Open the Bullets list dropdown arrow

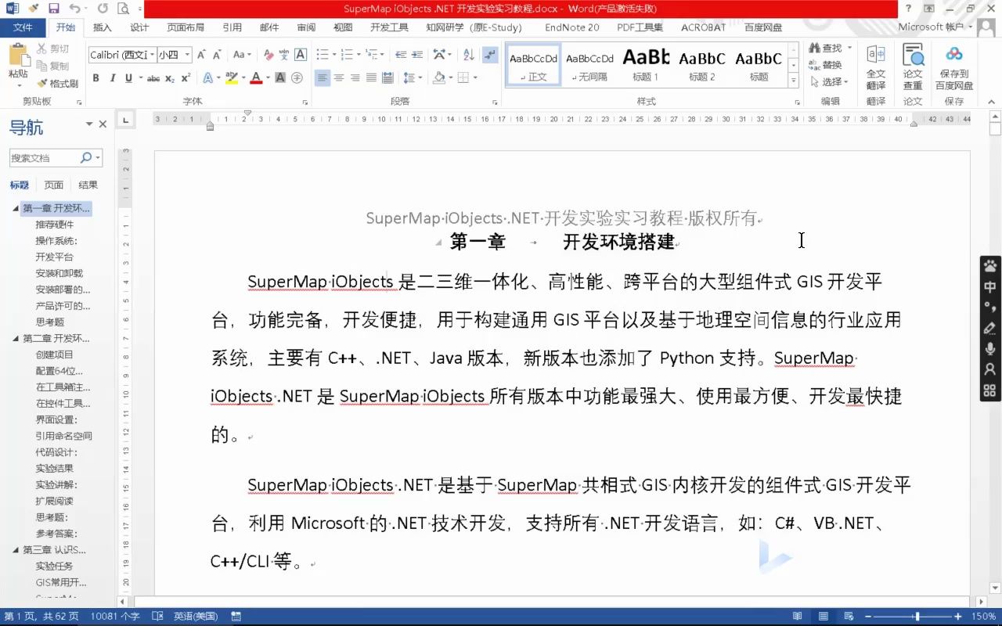pyautogui.click(x=334, y=55)
